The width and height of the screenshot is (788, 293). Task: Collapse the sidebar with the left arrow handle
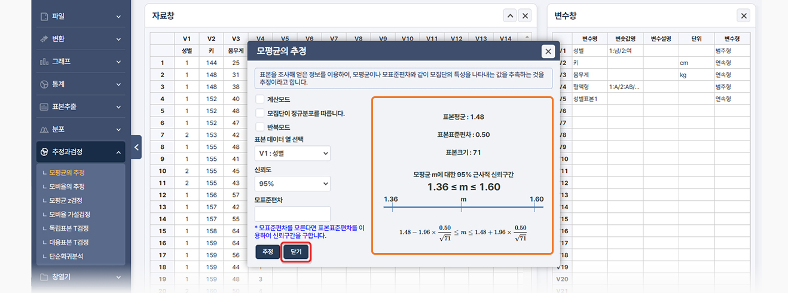point(136,147)
